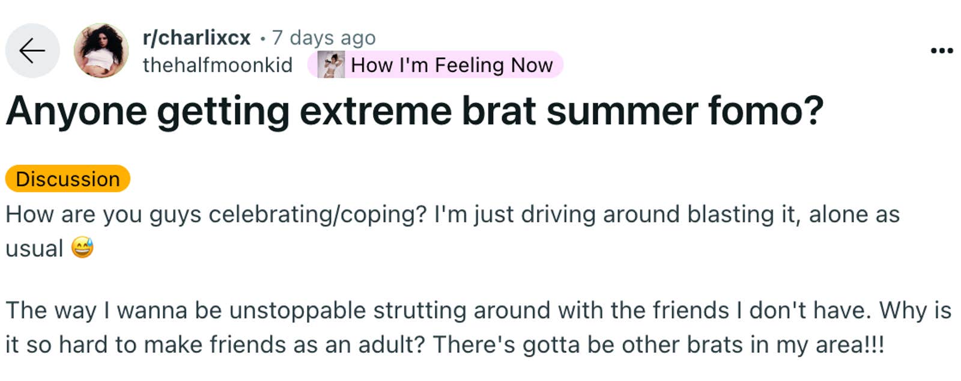This screenshot has height=381, width=961.
Task: Open thehalfmoonkid's user profile
Action: pos(217,65)
